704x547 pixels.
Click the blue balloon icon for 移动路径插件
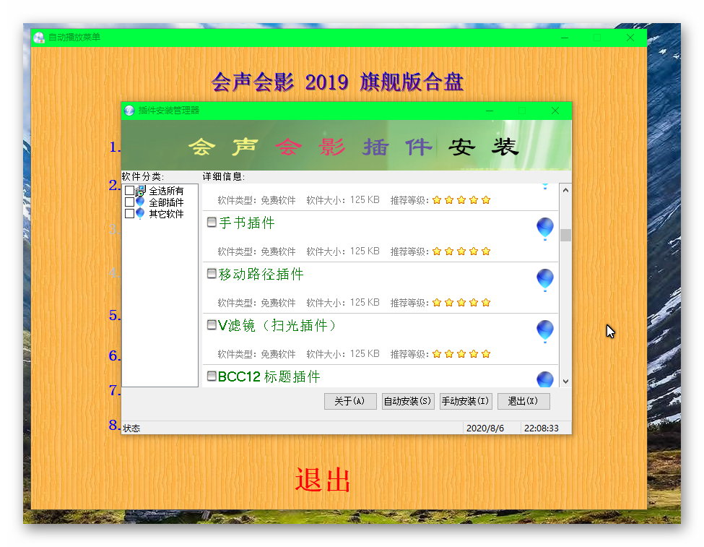545,280
